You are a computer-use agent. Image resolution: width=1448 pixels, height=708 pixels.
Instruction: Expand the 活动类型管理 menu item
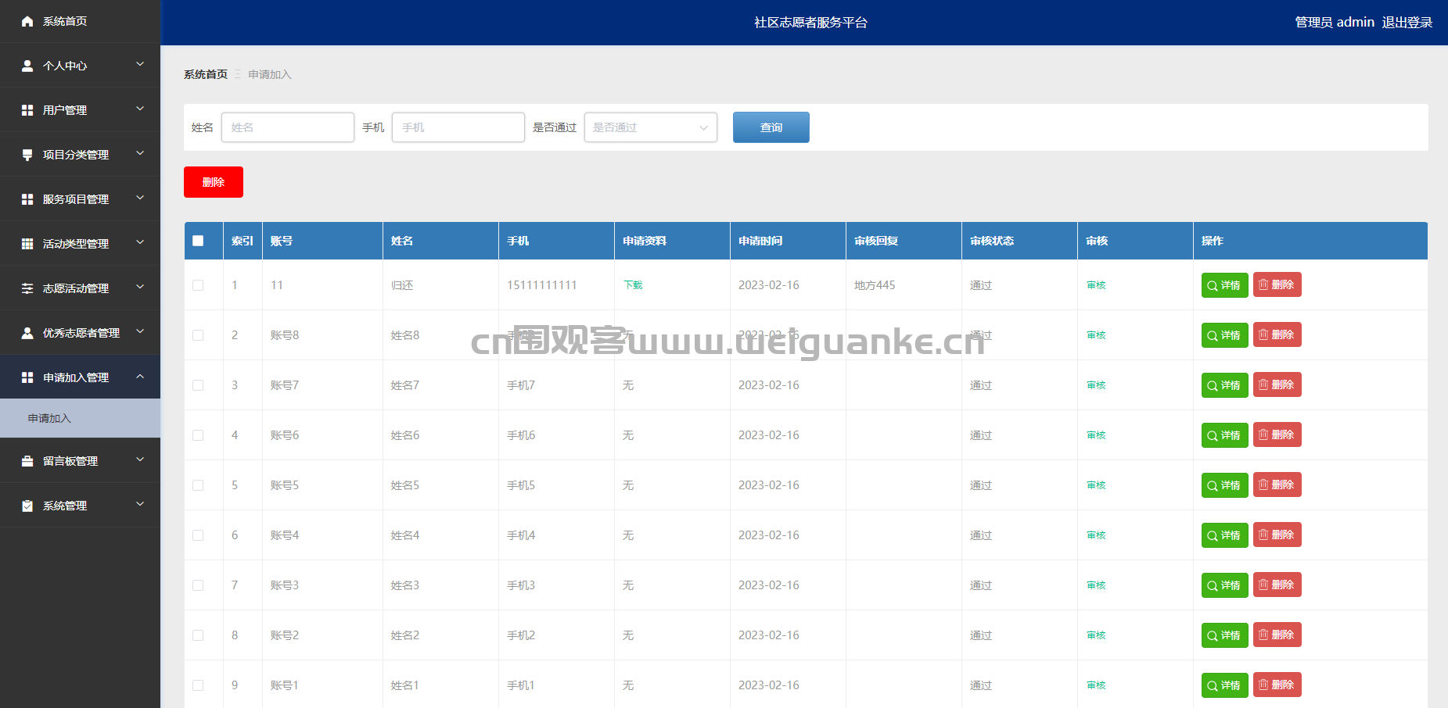[80, 244]
